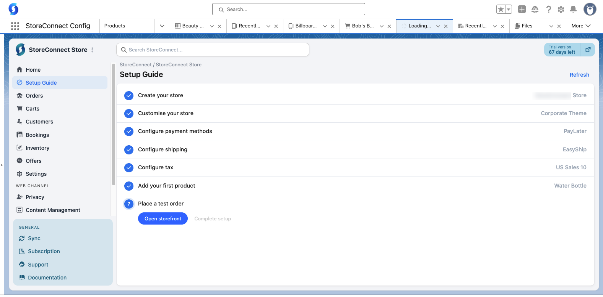Select Setup Guide in sidebar
Image resolution: width=603 pixels, height=297 pixels.
pos(60,83)
